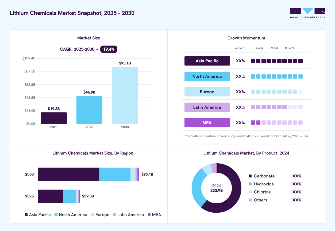This screenshot has width=335, height=231.
Task: Select the Others donut chart segment
Action: click(x=214, y=168)
